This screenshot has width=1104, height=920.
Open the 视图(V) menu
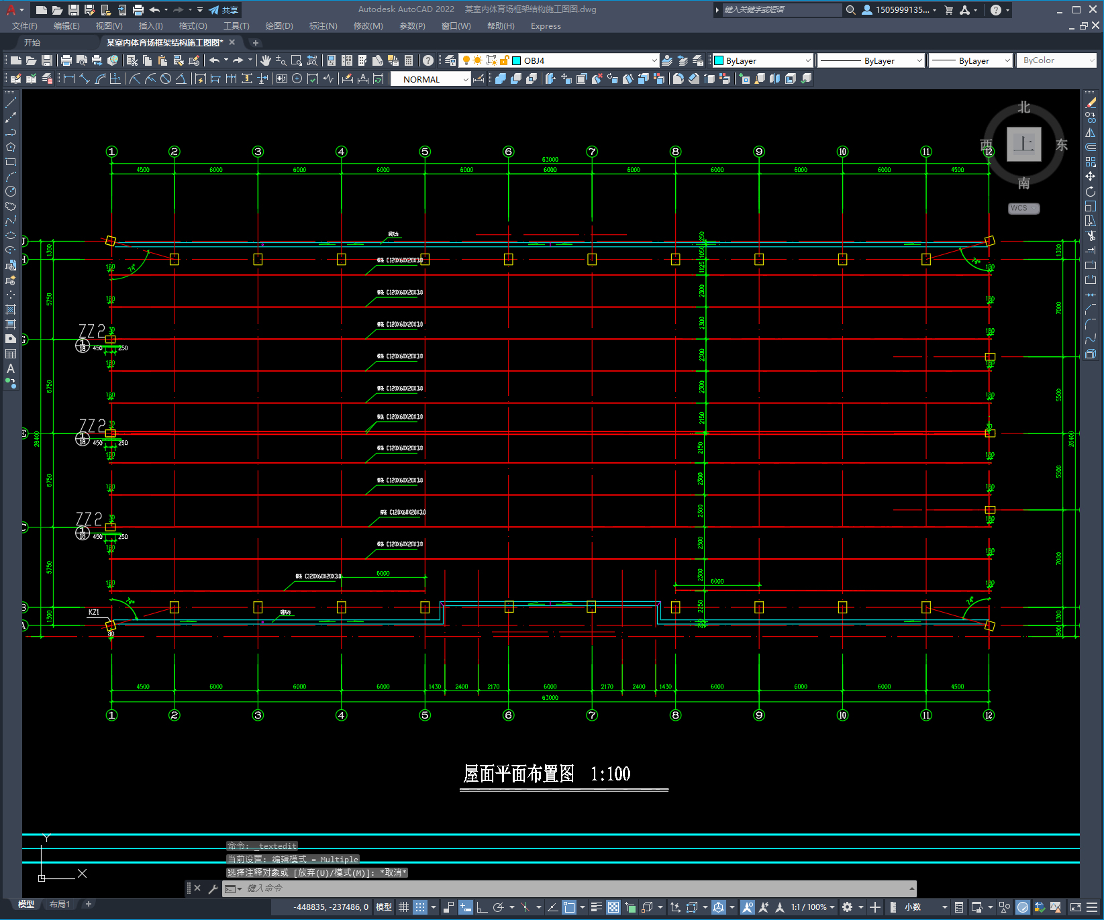(x=109, y=26)
